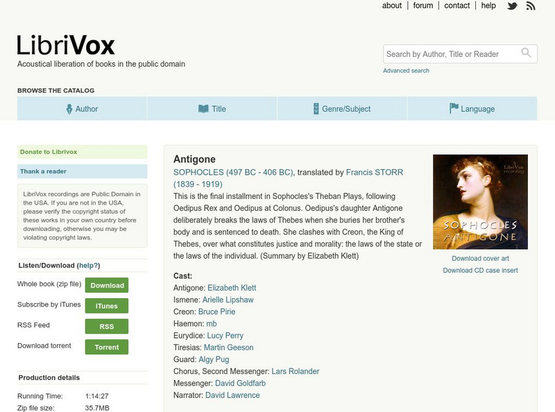The height and width of the screenshot is (412, 555).
Task: Open the RSS feed icon in header
Action: pyautogui.click(x=531, y=6)
